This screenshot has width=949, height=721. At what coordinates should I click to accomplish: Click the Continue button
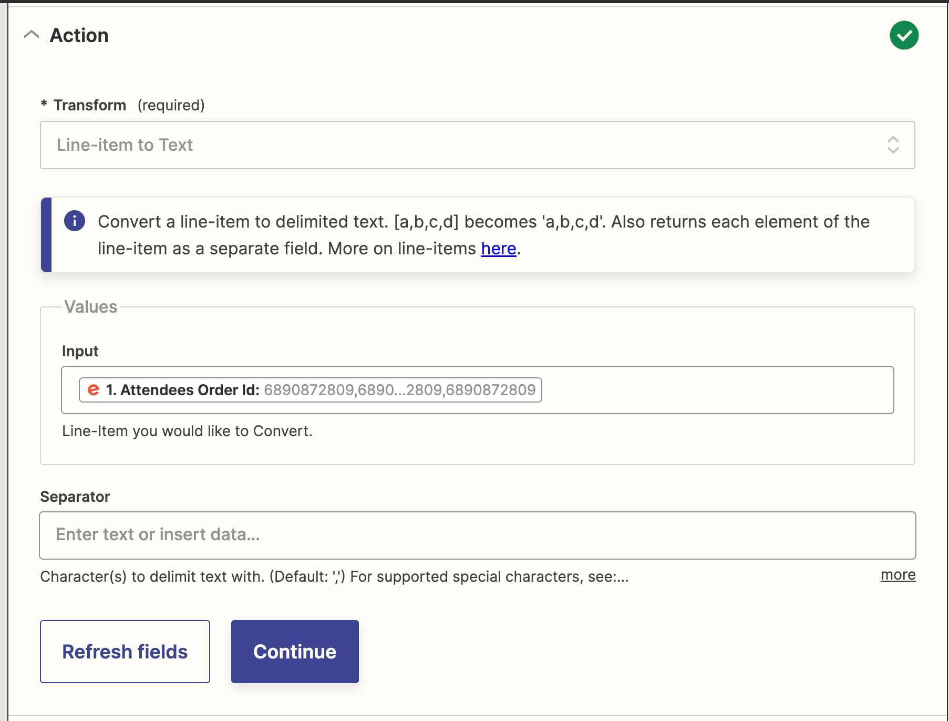(295, 652)
